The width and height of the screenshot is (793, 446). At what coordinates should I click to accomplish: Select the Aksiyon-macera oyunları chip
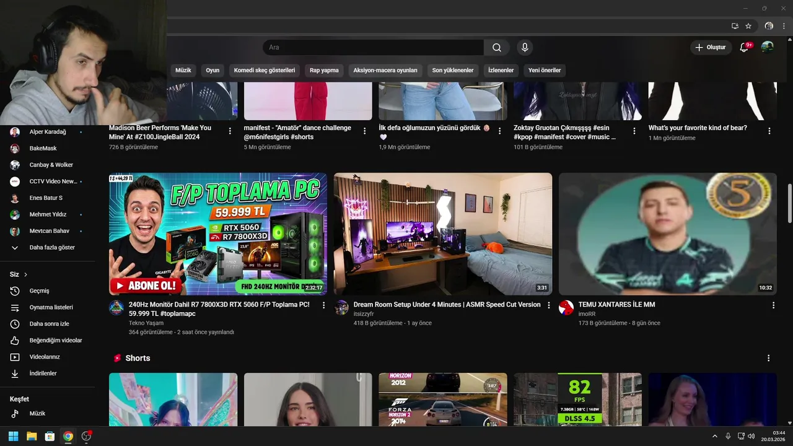point(385,71)
